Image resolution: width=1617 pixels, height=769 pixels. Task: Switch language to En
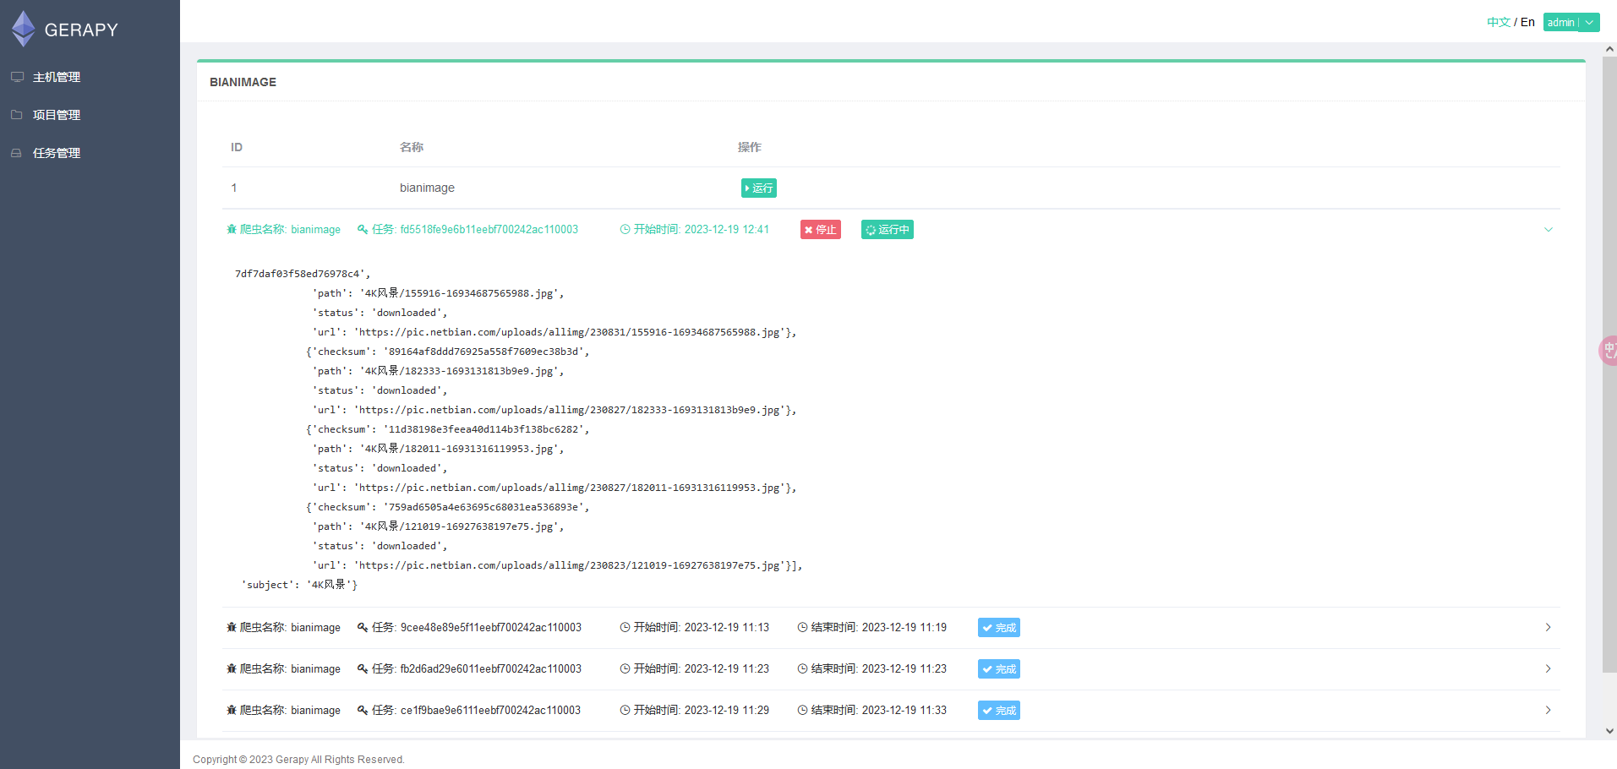click(1527, 23)
